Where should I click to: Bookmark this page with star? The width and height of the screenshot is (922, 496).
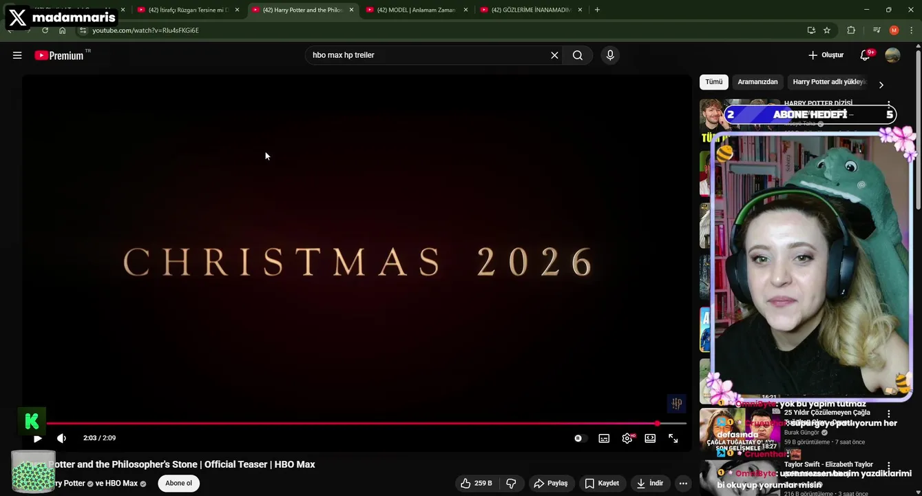tap(827, 30)
